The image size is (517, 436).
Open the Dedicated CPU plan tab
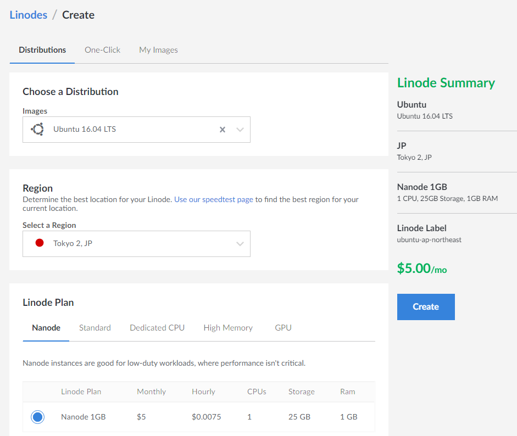click(157, 328)
